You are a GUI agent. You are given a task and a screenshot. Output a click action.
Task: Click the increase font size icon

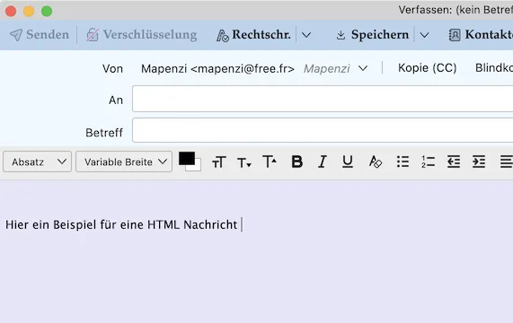point(270,161)
